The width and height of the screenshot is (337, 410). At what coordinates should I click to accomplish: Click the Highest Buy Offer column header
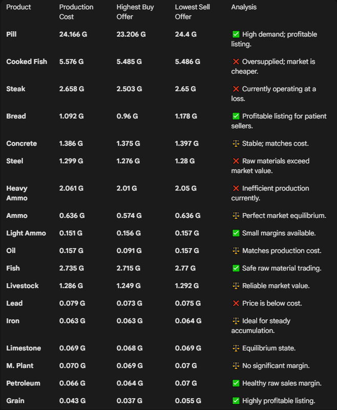point(135,12)
